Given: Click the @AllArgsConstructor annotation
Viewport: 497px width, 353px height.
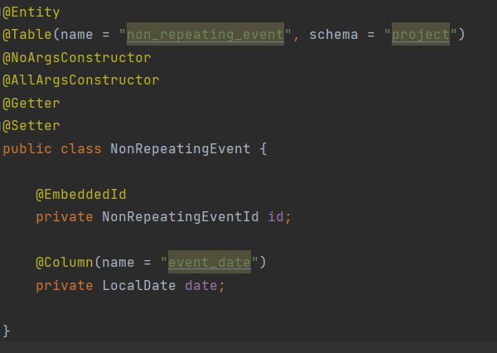Looking at the screenshot, I should click(81, 80).
